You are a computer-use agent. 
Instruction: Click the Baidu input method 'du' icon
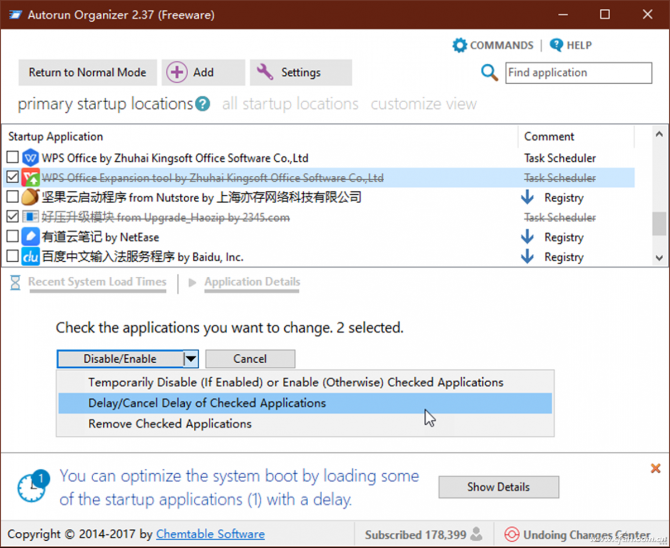tap(30, 257)
